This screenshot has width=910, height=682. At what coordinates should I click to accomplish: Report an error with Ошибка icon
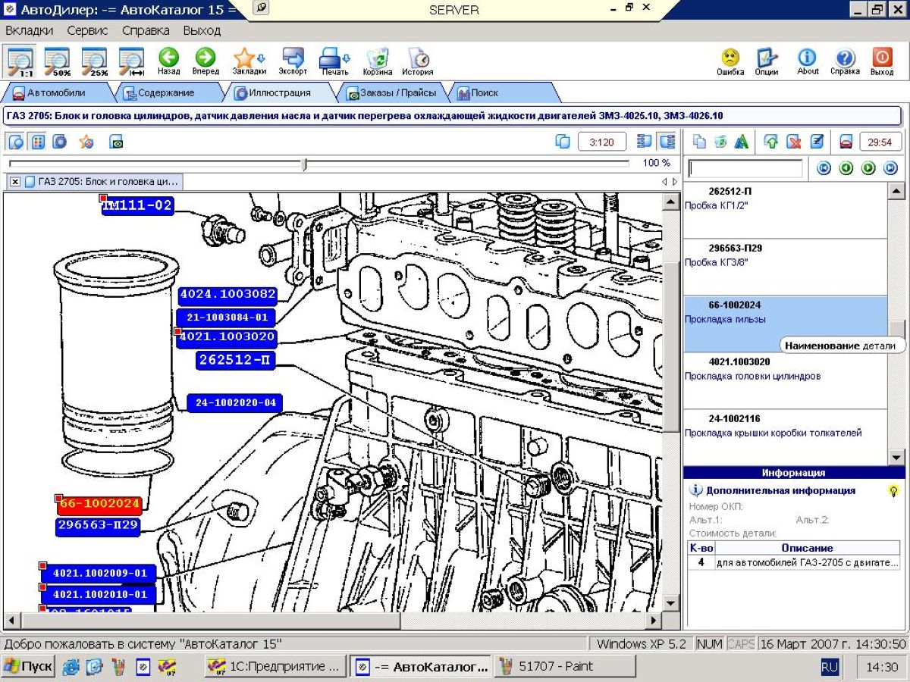coord(730,61)
